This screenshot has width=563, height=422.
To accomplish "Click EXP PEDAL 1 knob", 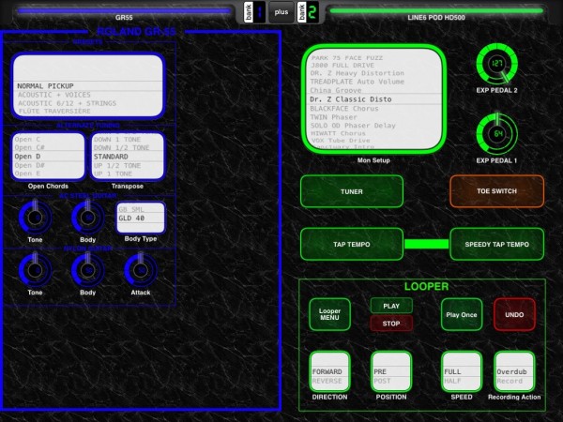I will pyautogui.click(x=497, y=134).
